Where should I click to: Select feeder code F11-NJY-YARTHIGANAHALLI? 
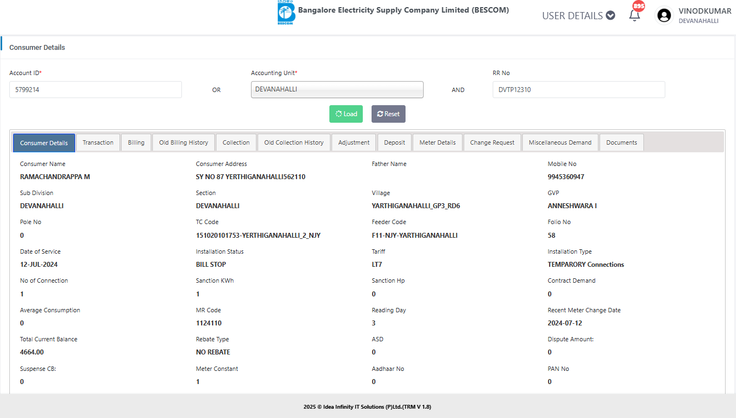click(x=415, y=236)
